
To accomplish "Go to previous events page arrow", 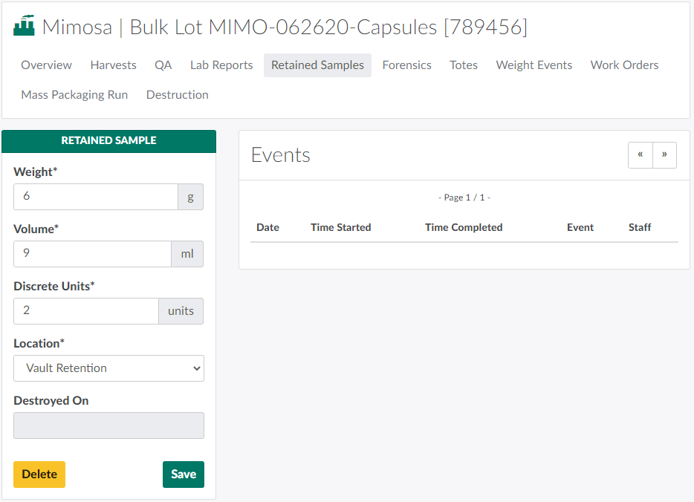I will click(x=640, y=155).
